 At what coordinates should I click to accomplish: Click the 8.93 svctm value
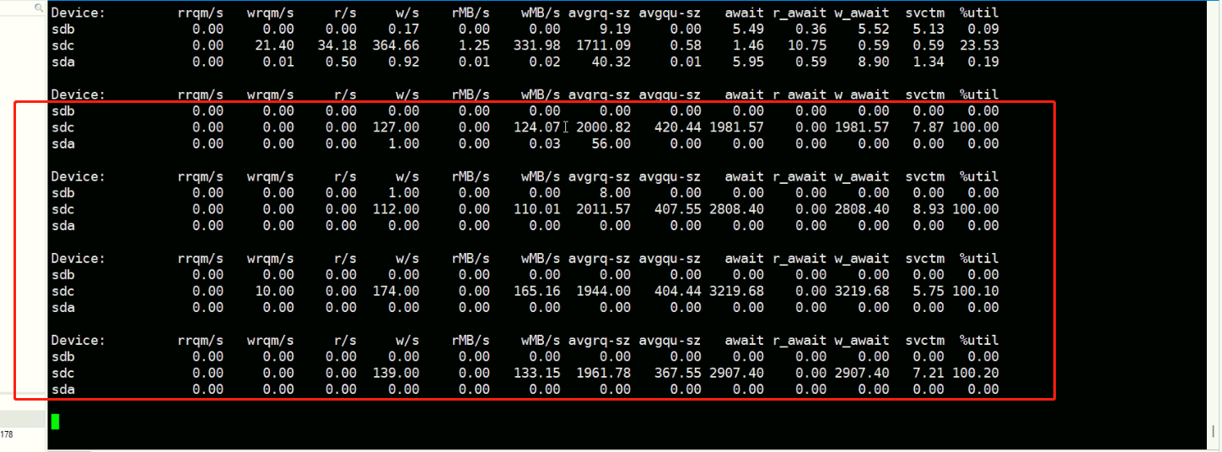[925, 209]
